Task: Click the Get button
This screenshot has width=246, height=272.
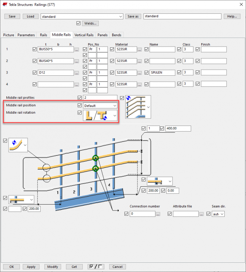Action: tap(74, 267)
